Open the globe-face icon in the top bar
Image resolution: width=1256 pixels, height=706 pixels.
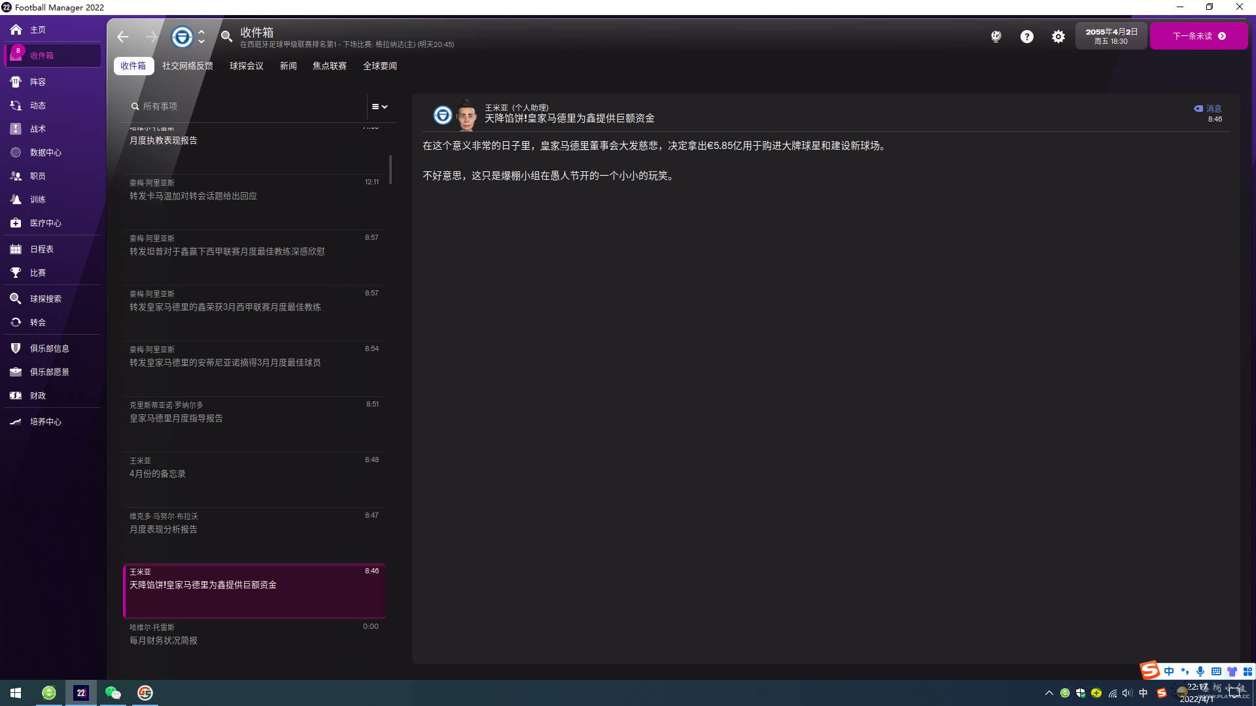tap(996, 37)
